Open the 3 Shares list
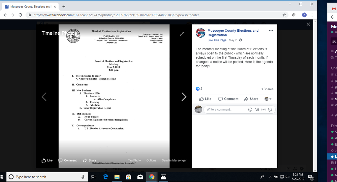The image size is (337, 182). [267, 89]
